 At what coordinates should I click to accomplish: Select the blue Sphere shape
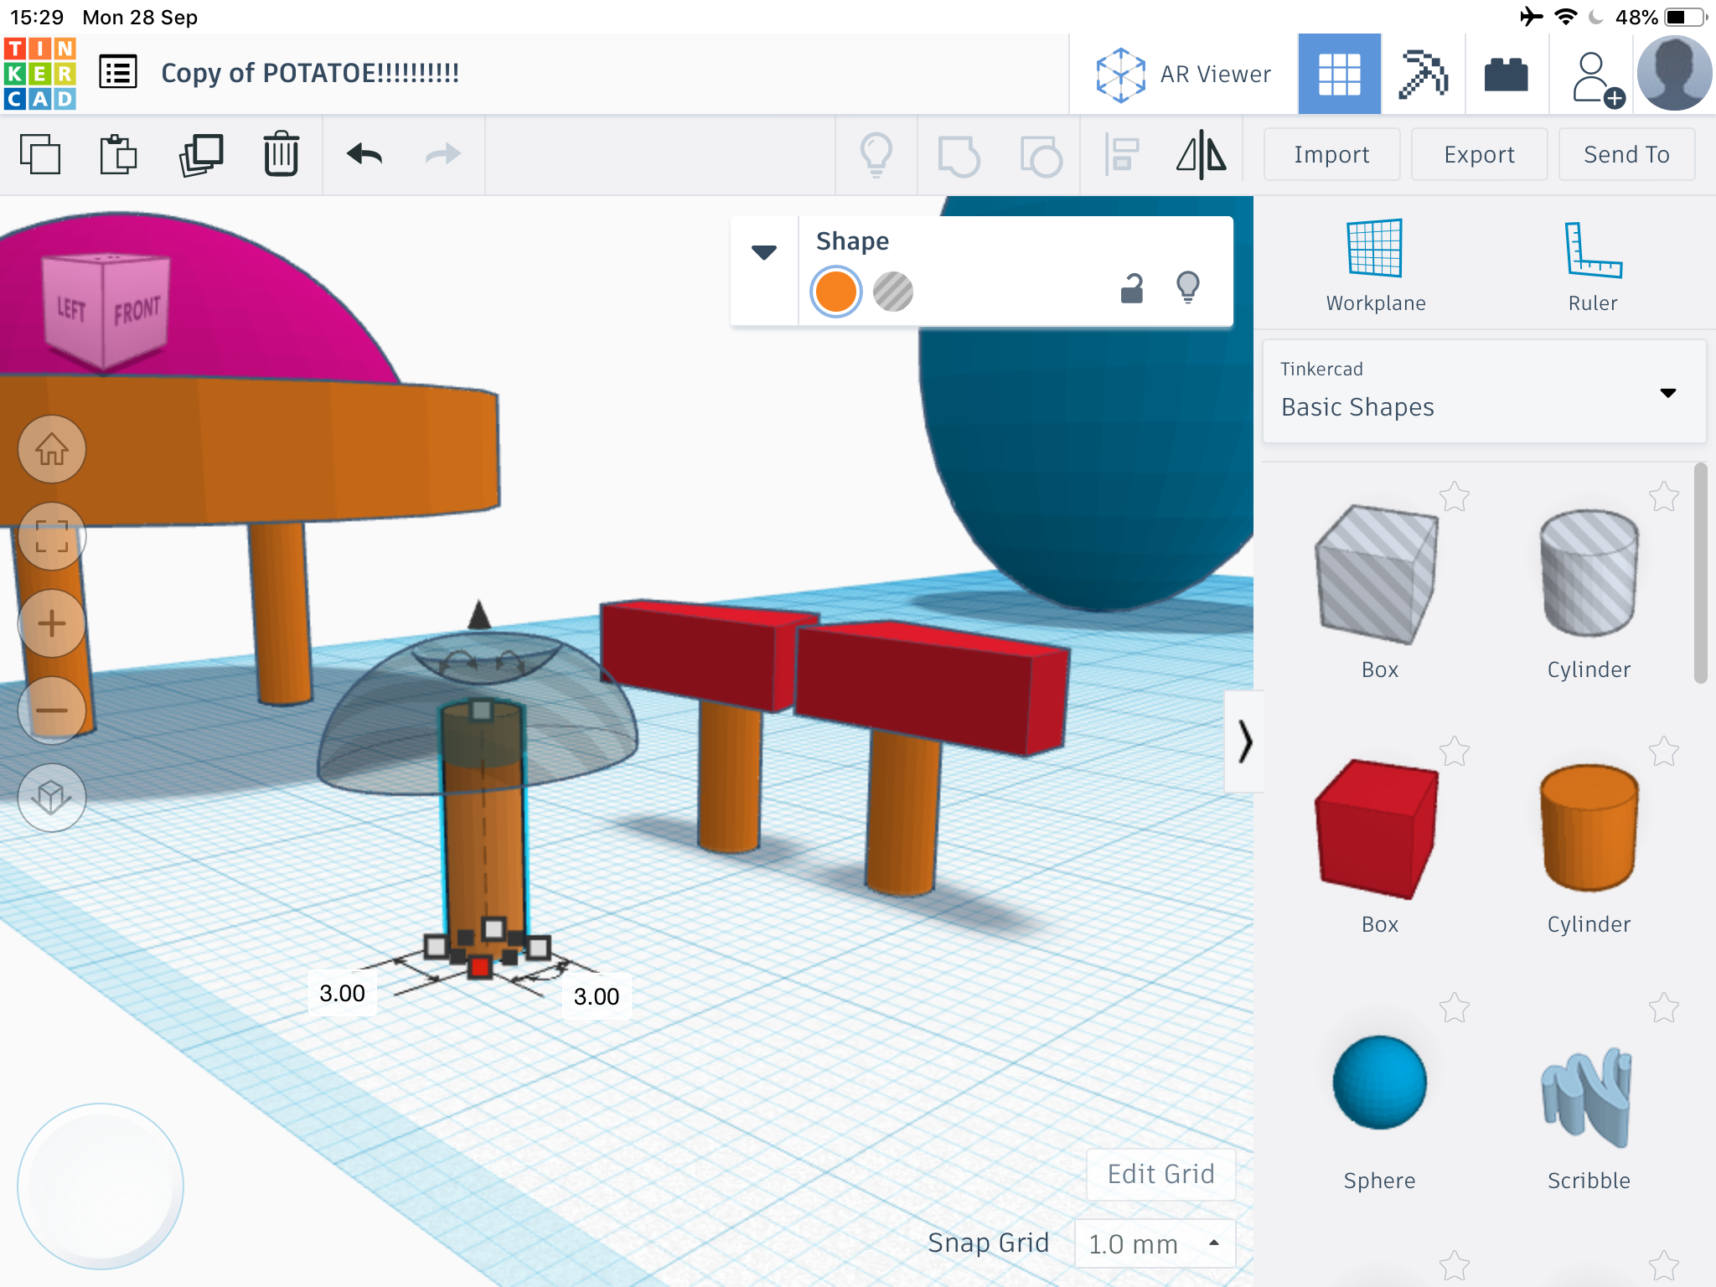(1379, 1083)
